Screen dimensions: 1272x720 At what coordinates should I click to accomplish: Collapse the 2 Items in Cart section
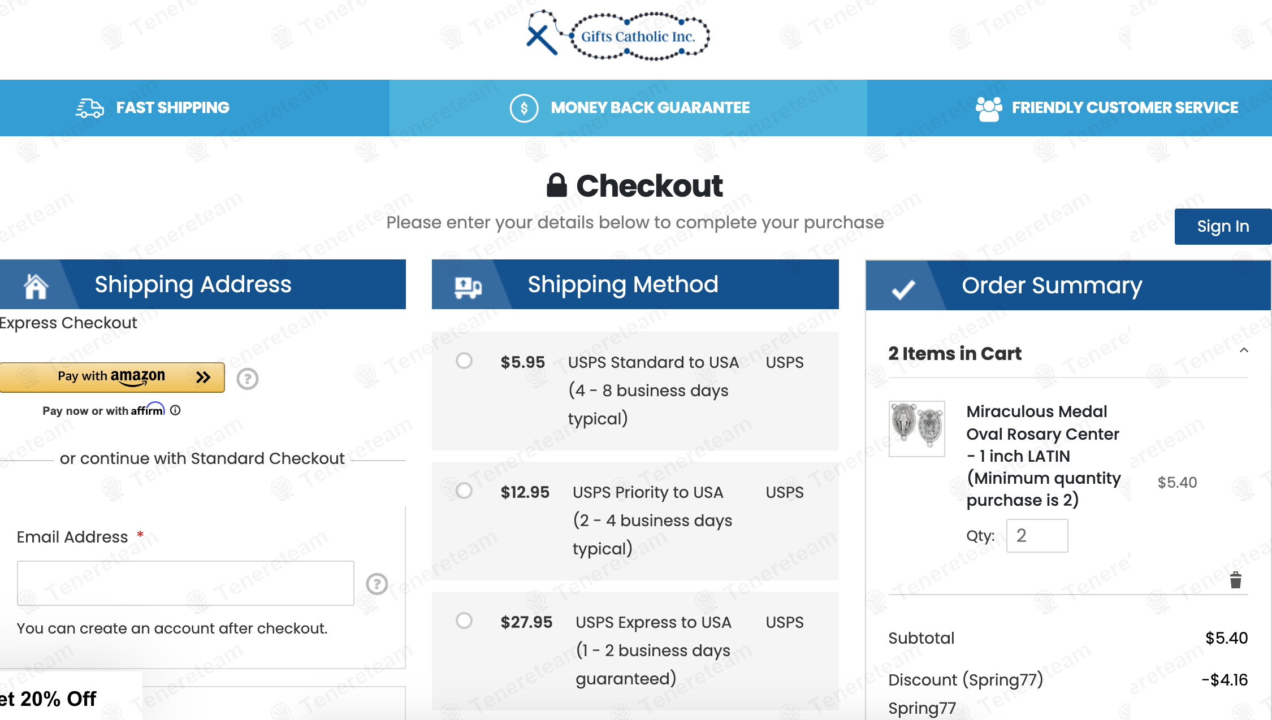click(1244, 350)
